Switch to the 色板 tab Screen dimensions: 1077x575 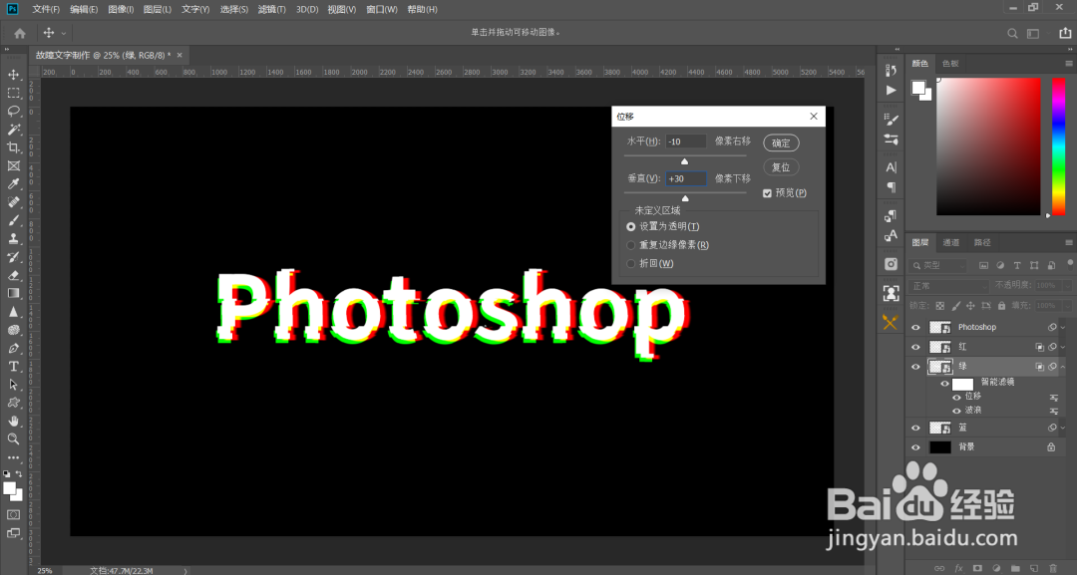950,64
